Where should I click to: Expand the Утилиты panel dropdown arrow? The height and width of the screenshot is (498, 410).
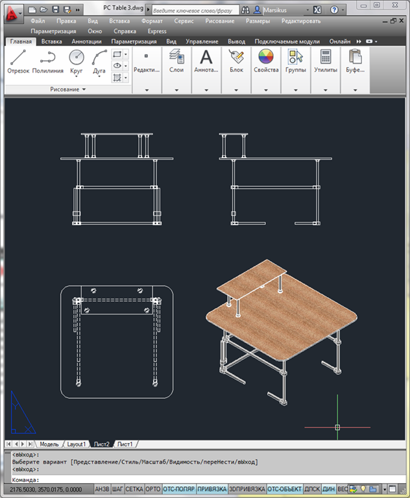pyautogui.click(x=326, y=90)
